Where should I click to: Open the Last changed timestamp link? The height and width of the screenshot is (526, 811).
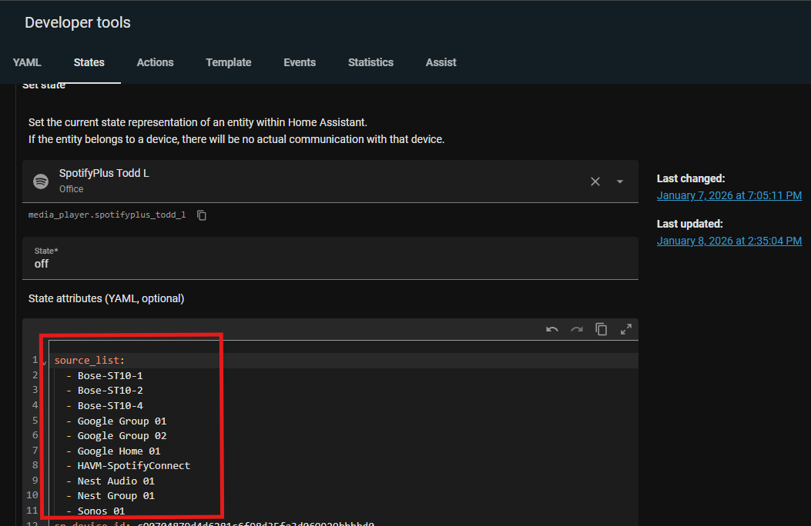coord(729,195)
